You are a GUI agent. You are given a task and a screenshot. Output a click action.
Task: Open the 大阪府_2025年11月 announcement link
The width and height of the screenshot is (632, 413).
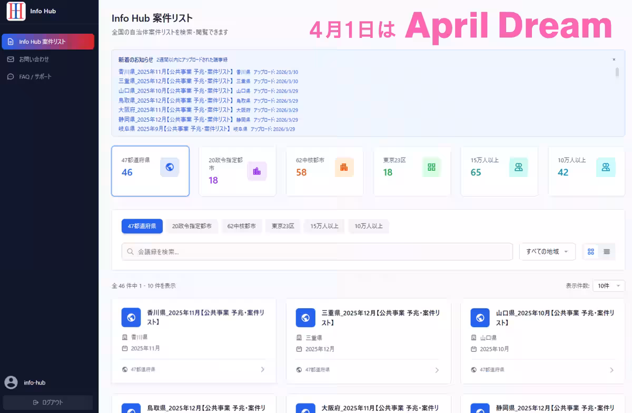point(175,110)
